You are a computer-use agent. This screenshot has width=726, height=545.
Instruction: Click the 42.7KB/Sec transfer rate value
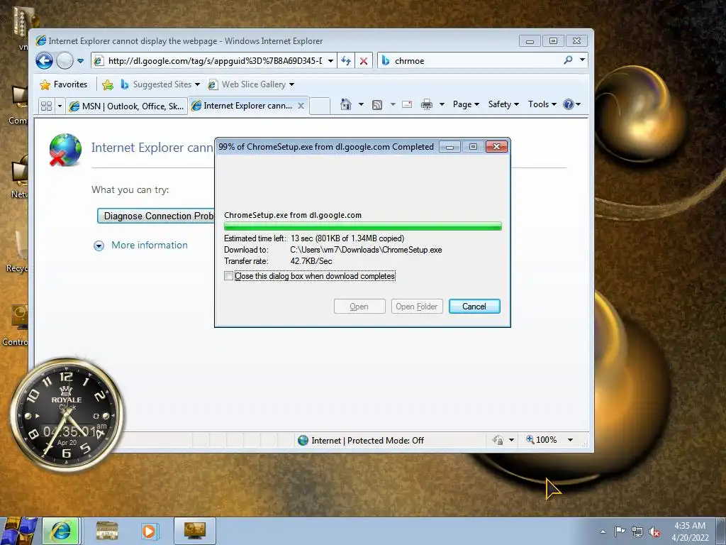pyautogui.click(x=311, y=261)
